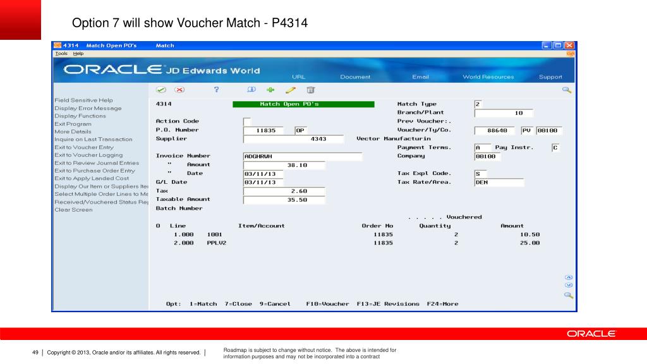Click Field Sensitive Help link
The height and width of the screenshot is (364, 647).
click(84, 100)
